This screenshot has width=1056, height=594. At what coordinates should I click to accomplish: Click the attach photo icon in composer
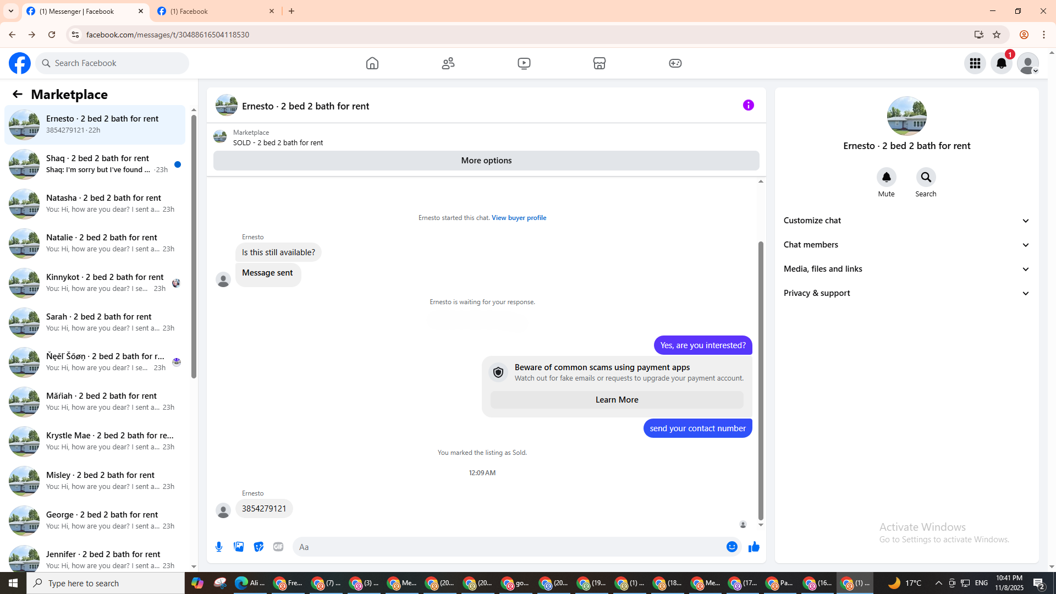[239, 547]
